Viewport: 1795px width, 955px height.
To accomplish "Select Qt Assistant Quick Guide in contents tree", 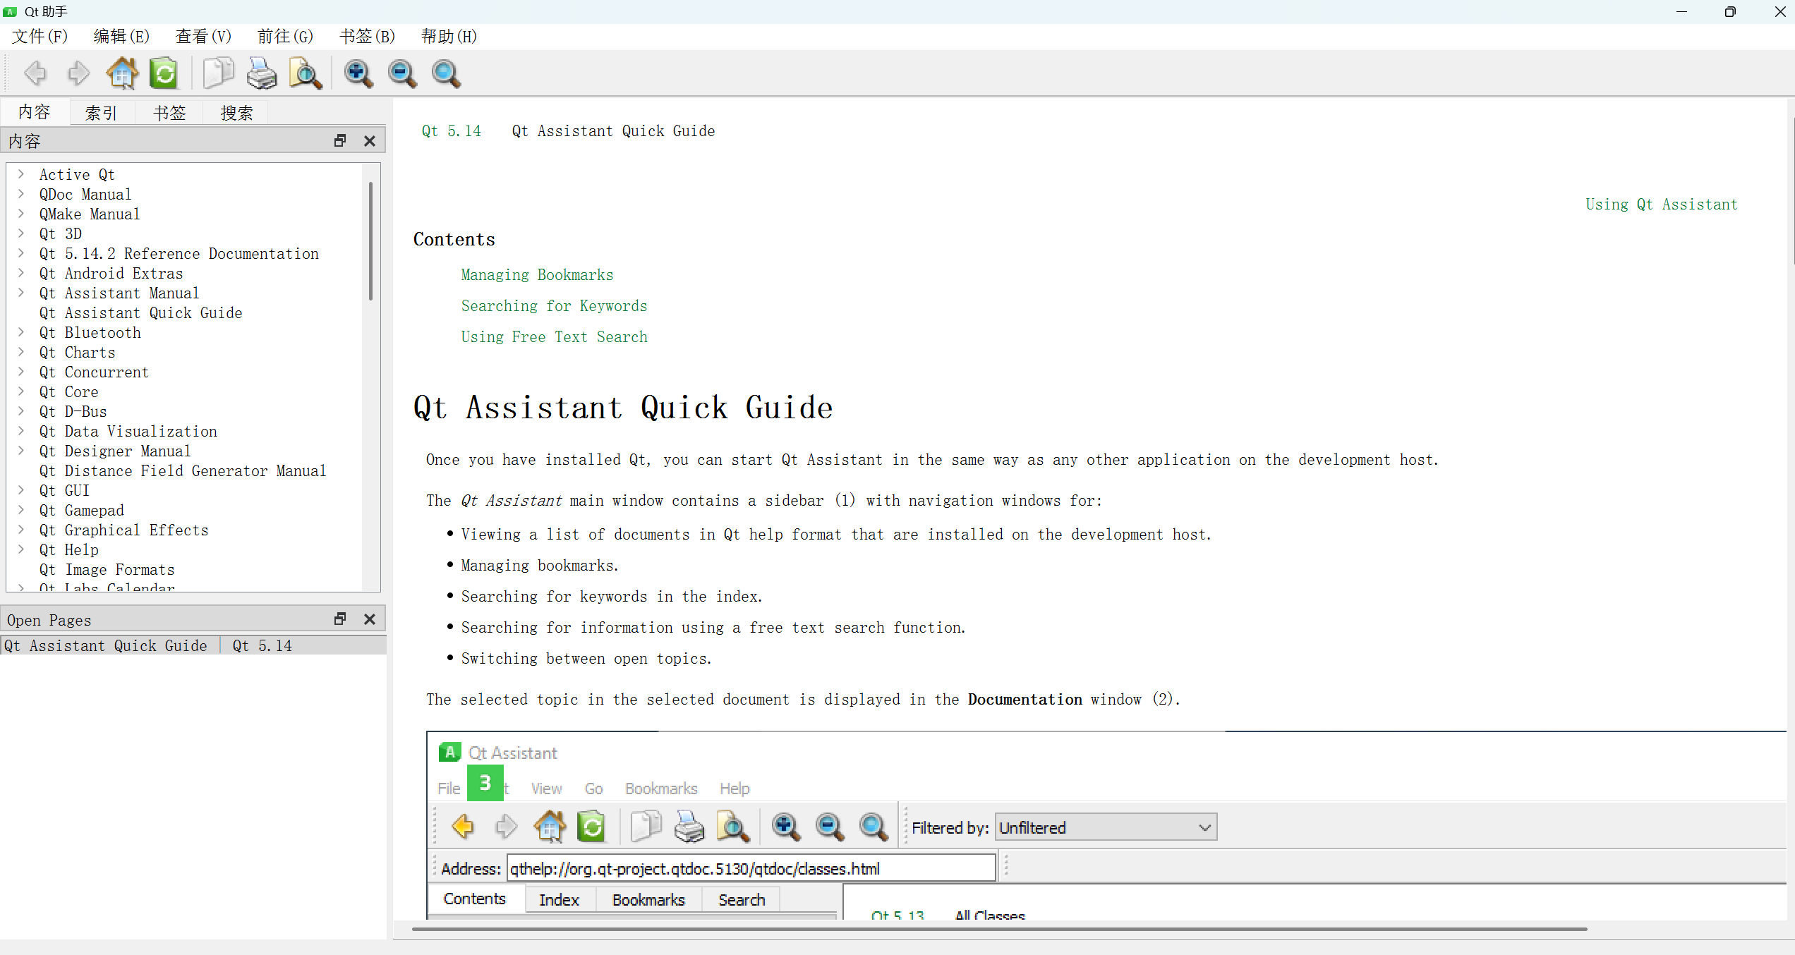I will [140, 312].
